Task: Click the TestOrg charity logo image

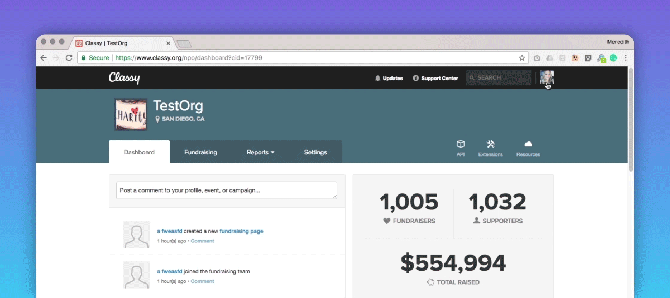Action: coord(131,115)
